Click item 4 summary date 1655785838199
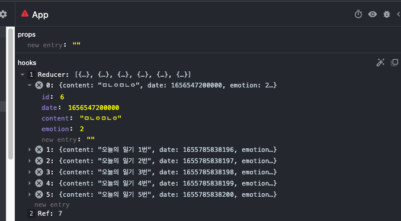This screenshot has width=401, height=221. pos(168,183)
